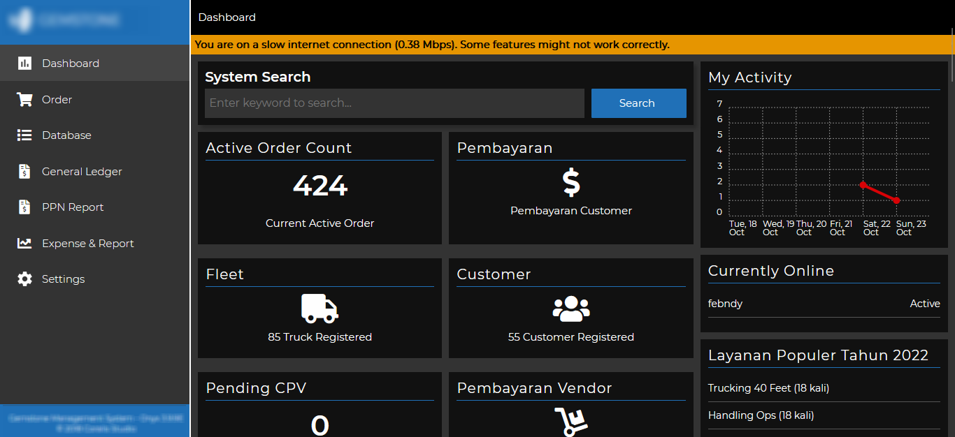The image size is (955, 437).
Task: Click the Dashboard bar-chart icon in sidebar
Action: [x=24, y=64]
